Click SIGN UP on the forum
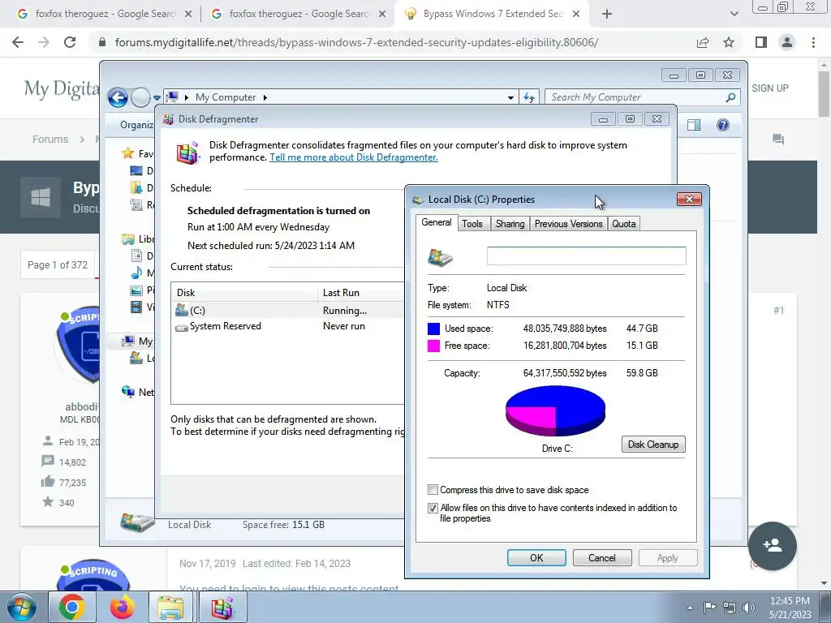 point(770,88)
